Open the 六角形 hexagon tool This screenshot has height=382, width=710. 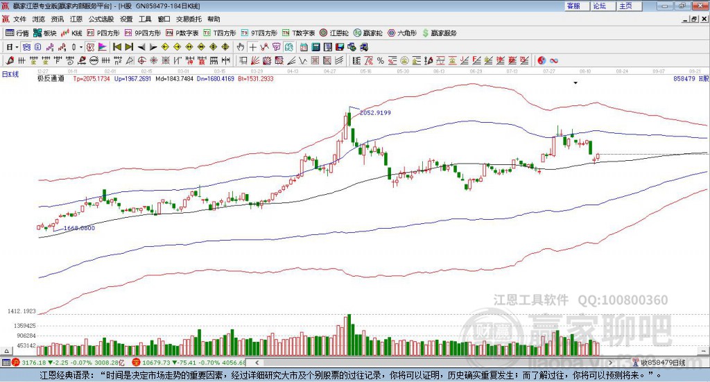402,33
